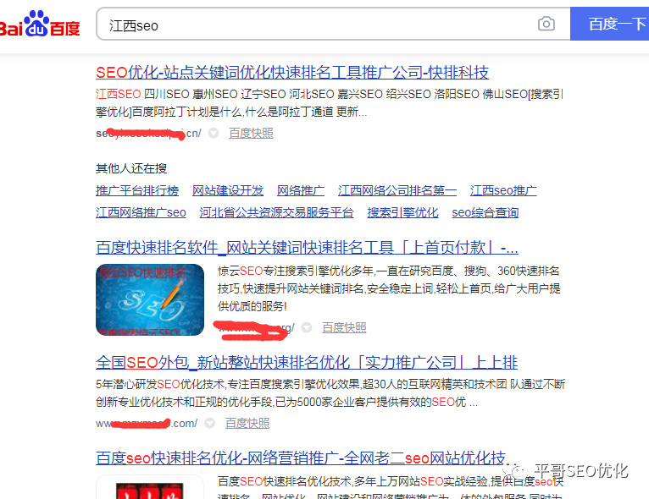
Task: Select related search 网站建设开发
Action: 228,190
